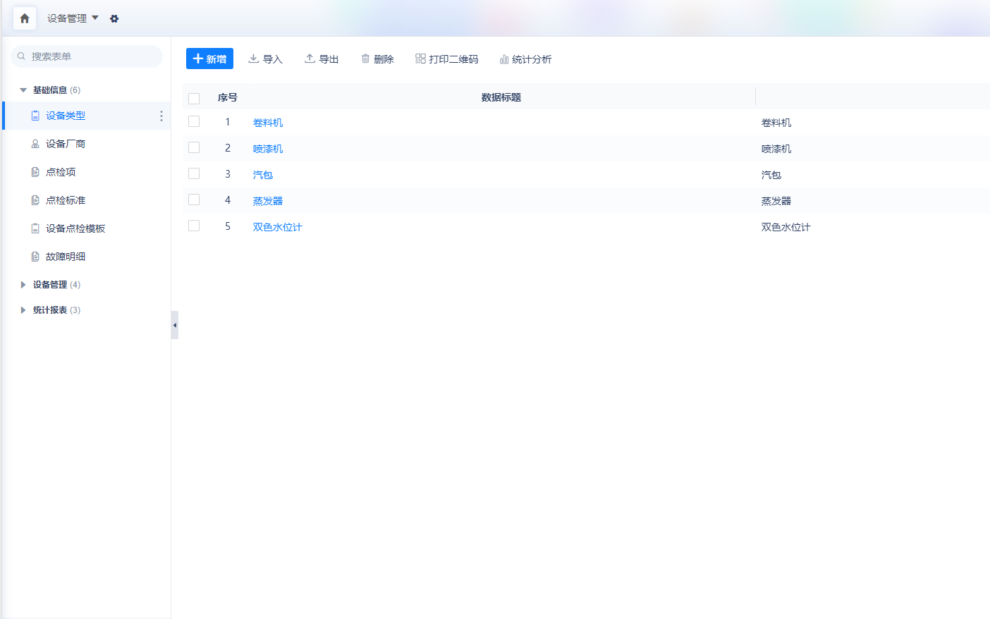Select the 设备类型 form icon
The width and height of the screenshot is (990, 619).
(35, 116)
